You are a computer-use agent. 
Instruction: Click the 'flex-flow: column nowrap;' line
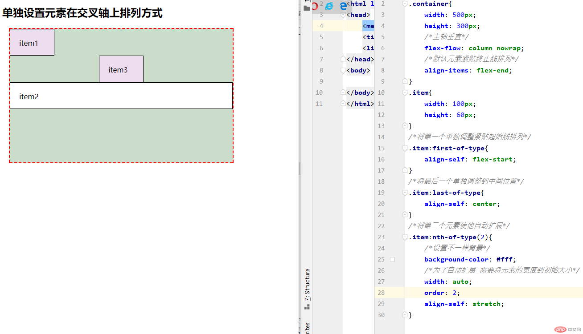pyautogui.click(x=474, y=48)
